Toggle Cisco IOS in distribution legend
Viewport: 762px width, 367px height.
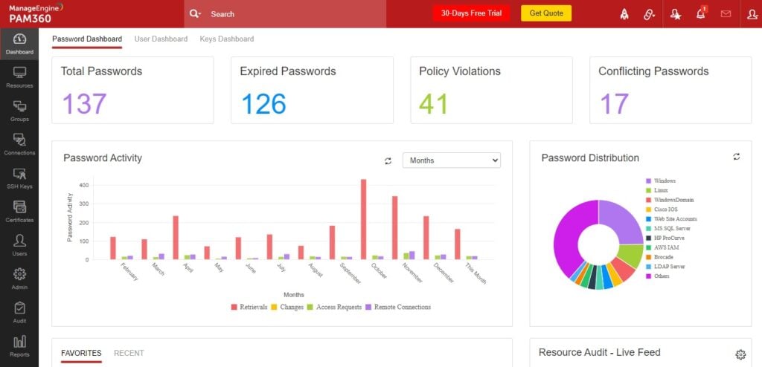coord(662,210)
